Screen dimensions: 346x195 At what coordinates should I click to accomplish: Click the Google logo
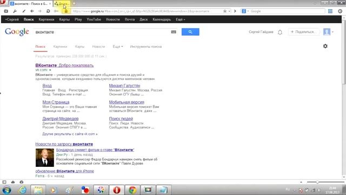point(17,32)
